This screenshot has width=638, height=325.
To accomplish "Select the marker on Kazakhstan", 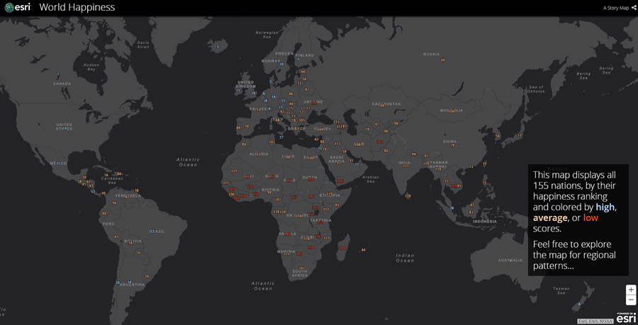I will pyautogui.click(x=381, y=106).
